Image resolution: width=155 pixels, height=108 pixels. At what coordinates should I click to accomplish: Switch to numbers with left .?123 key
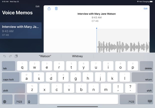[20, 99]
